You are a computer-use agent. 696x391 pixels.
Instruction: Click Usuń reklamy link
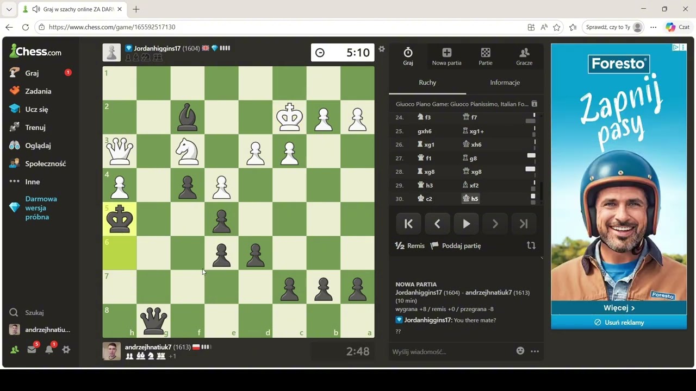pos(619,322)
